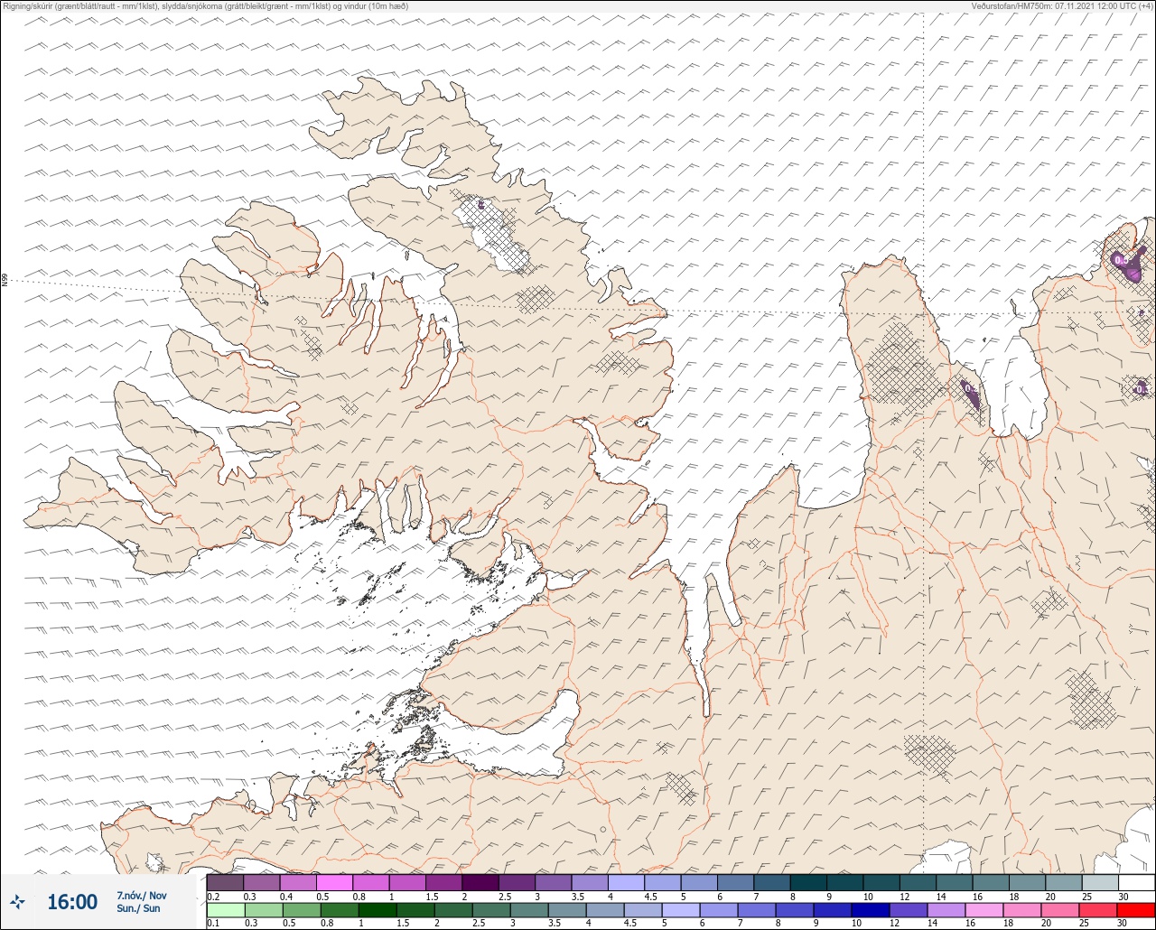Select bottom-row green-grey swatch labeled 2.5

[x=491, y=909]
